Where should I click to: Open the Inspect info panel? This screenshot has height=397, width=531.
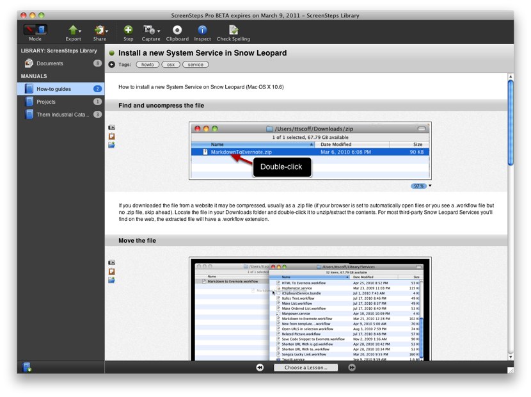pyautogui.click(x=202, y=29)
